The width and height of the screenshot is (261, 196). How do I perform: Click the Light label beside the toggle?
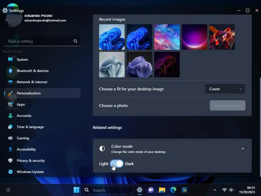click(x=104, y=164)
